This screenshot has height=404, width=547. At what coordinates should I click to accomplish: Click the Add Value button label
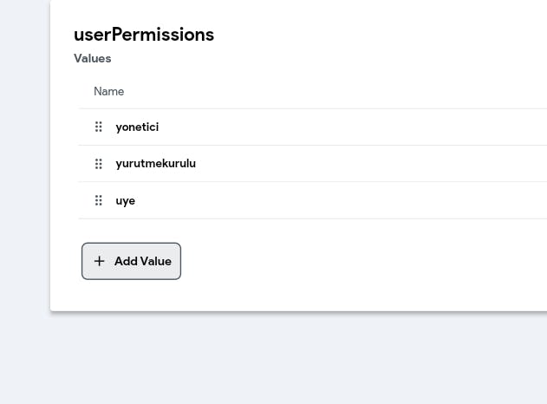point(143,261)
